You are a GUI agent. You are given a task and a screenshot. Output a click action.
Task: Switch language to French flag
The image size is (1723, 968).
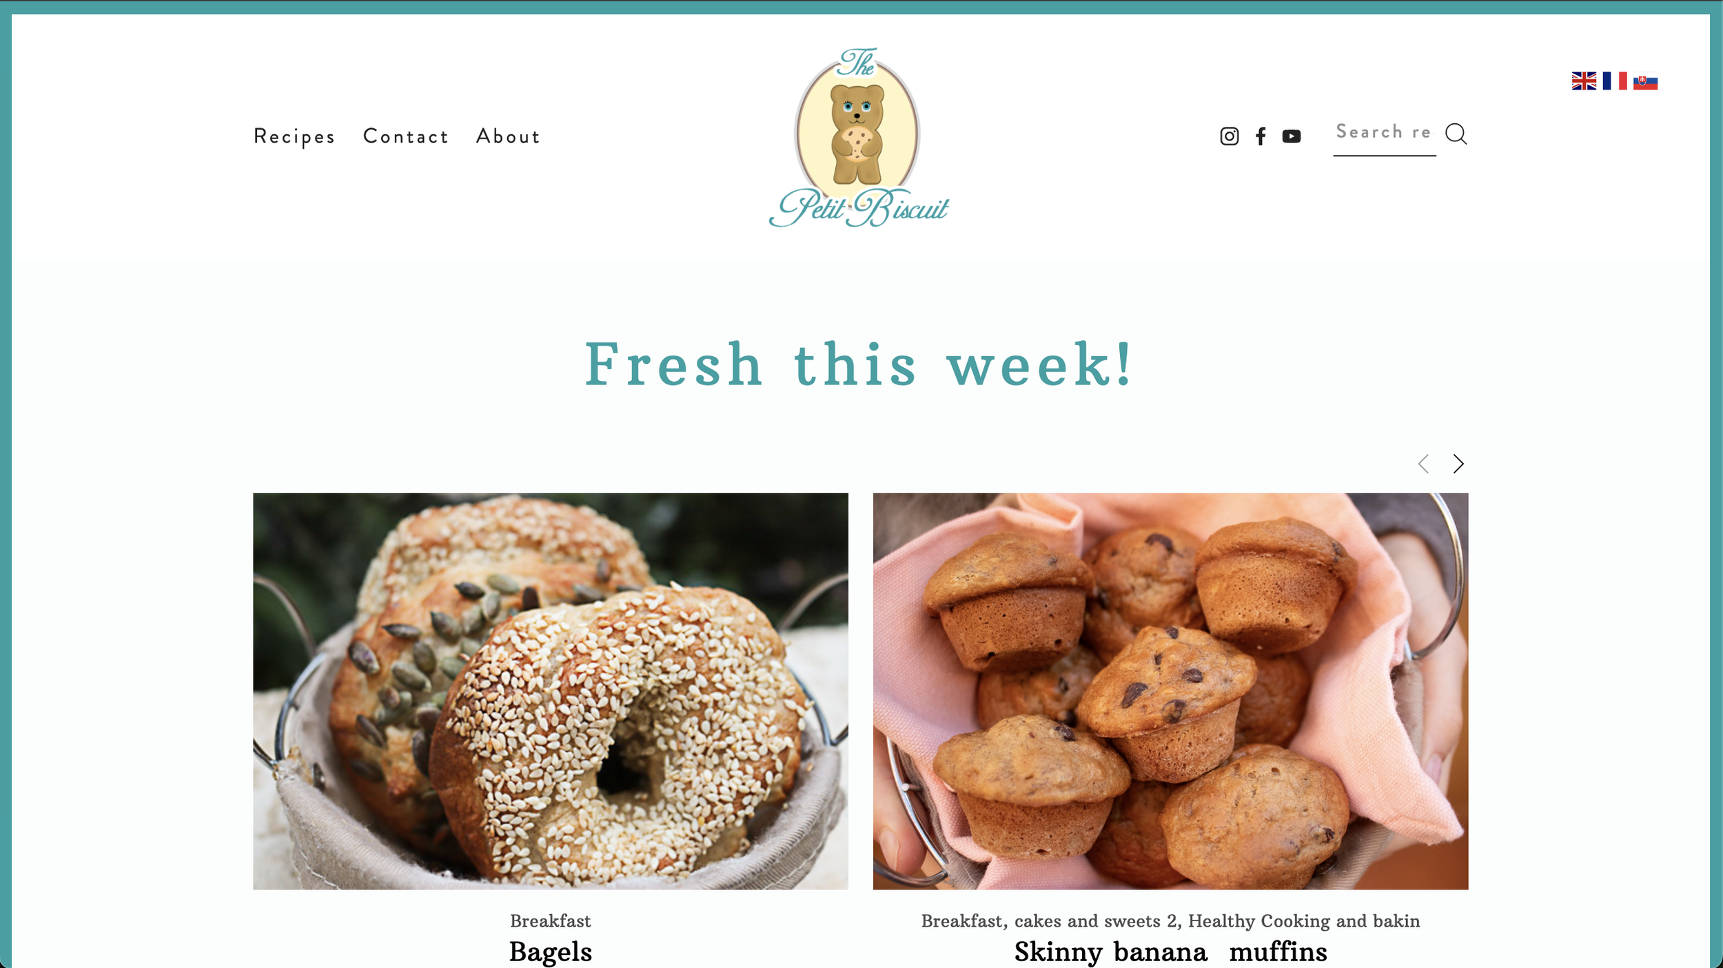[1615, 81]
